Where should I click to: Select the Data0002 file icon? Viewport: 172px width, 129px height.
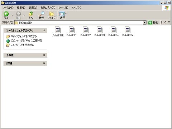click(x=86, y=30)
